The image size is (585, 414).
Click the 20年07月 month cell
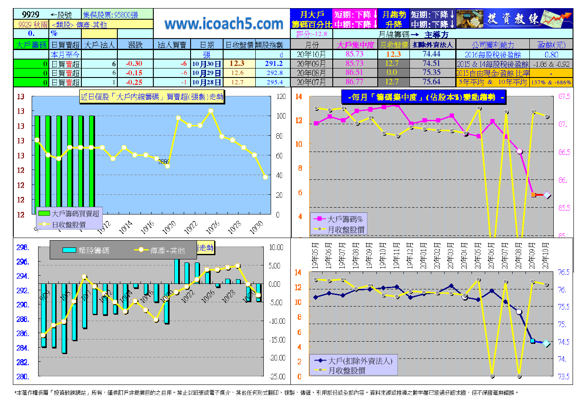[x=311, y=82]
